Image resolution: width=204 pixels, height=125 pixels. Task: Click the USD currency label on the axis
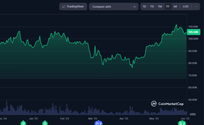193,114
